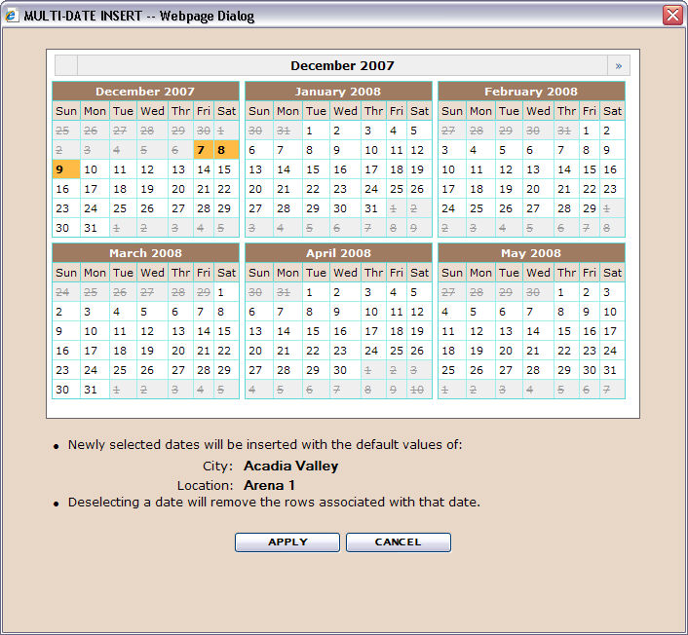The image size is (688, 635).
Task: Select December 31 in December 2007 calendar
Action: tap(95, 228)
